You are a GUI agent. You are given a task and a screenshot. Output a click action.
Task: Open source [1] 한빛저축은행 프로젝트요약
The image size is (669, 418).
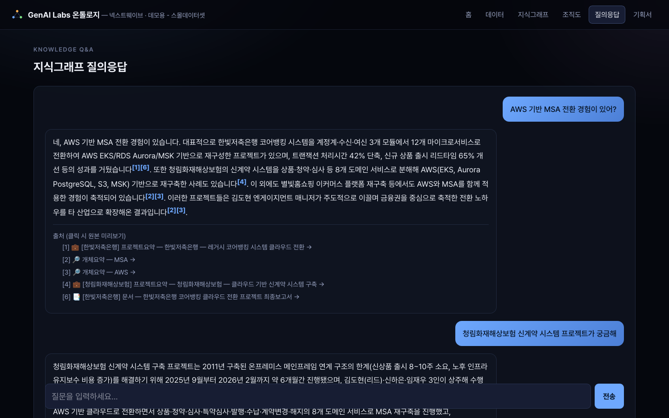187,247
